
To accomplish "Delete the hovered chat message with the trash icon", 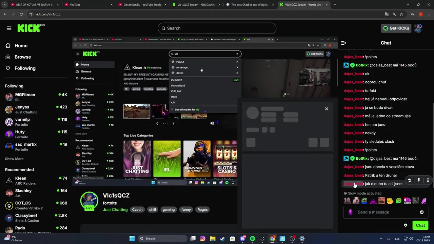I will 428,180.
